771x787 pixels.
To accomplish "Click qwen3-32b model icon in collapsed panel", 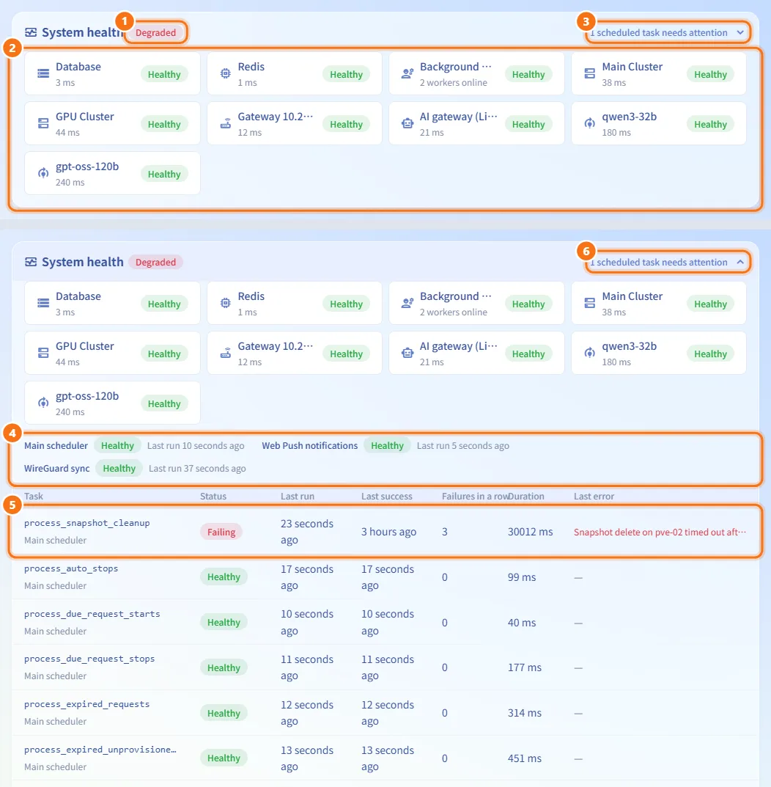I will [590, 123].
